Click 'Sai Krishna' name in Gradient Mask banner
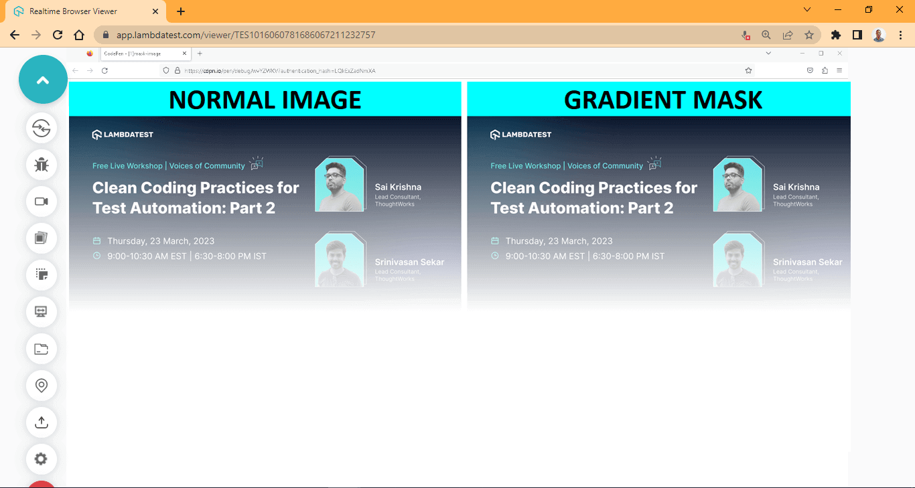915x488 pixels. point(796,187)
